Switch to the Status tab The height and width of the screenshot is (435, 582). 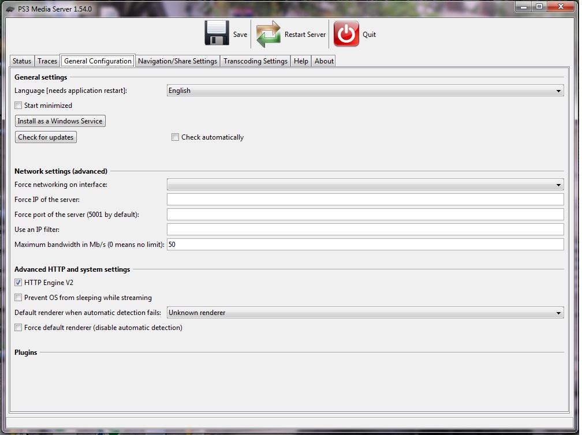(22, 61)
